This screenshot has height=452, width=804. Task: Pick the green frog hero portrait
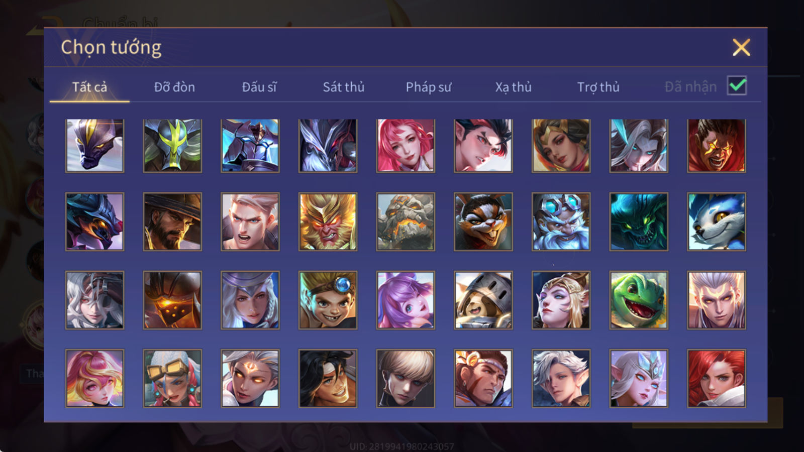639,300
